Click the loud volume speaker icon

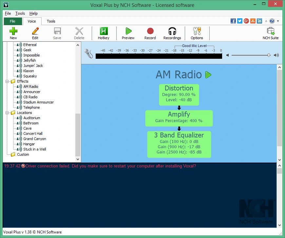click(x=276, y=55)
